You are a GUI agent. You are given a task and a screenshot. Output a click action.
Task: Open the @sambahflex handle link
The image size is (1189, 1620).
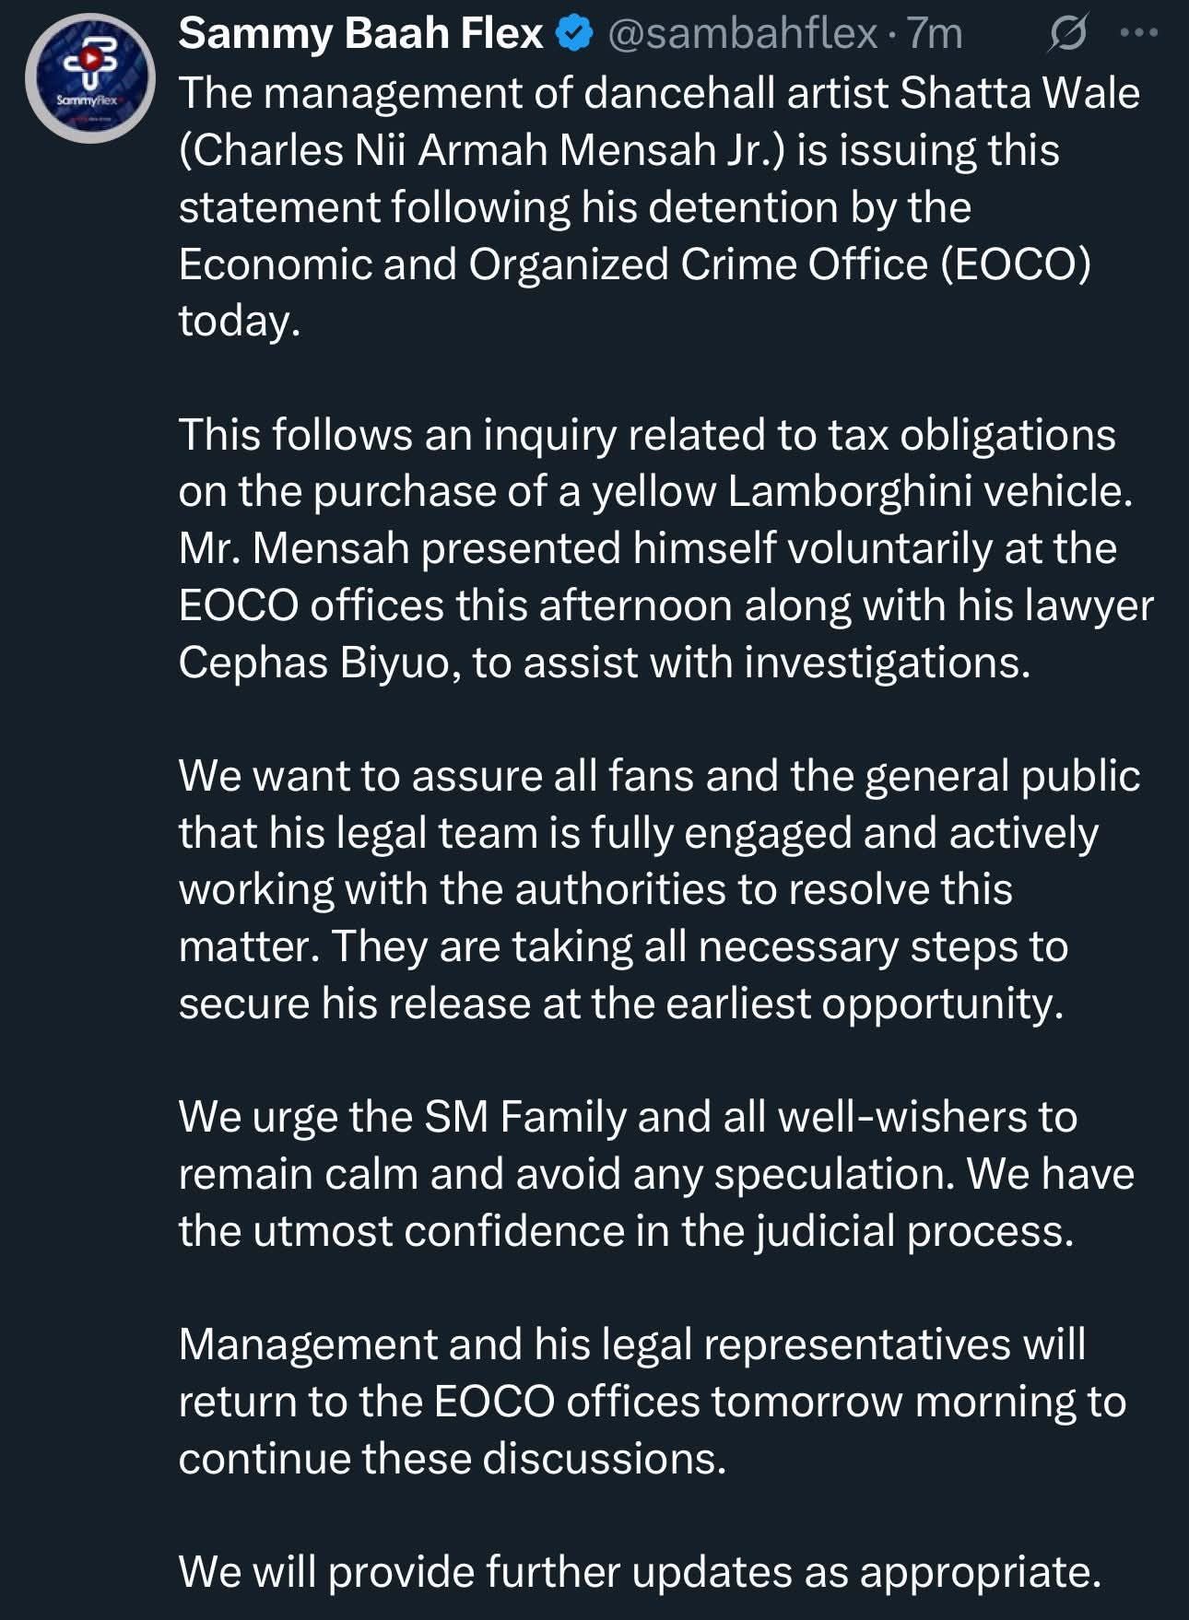(x=743, y=35)
